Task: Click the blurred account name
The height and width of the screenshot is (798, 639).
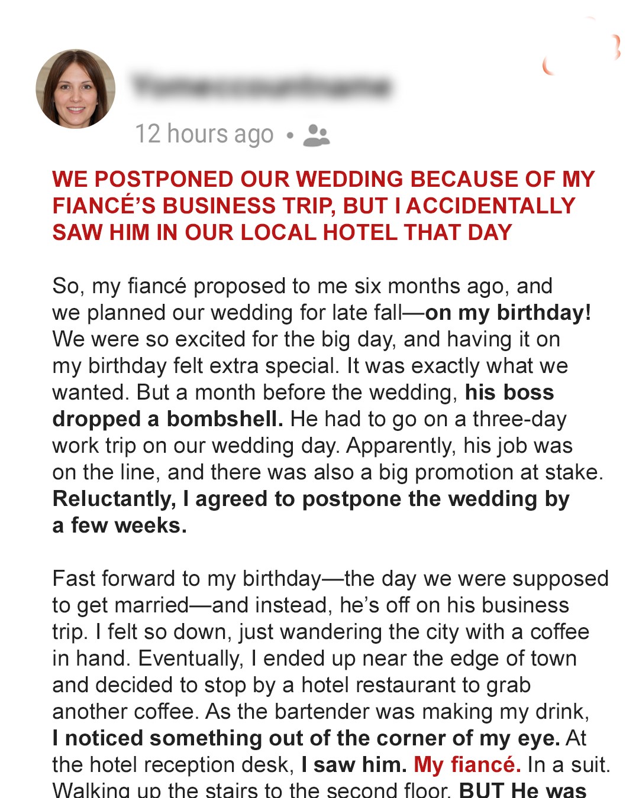Action: click(x=261, y=86)
